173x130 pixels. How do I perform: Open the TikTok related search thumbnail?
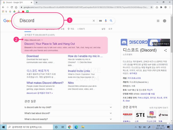point(163,115)
